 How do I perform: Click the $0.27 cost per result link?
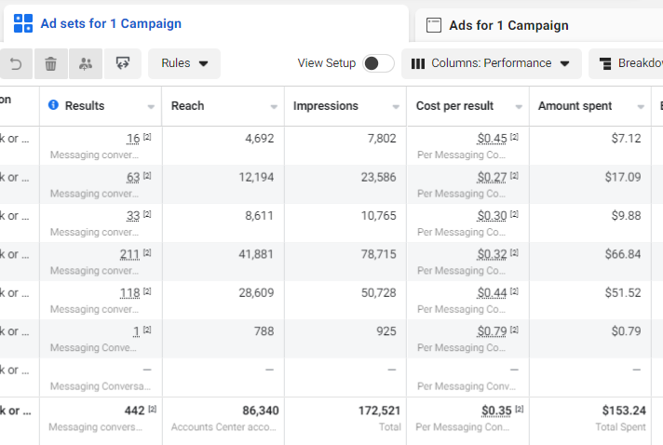(492, 177)
